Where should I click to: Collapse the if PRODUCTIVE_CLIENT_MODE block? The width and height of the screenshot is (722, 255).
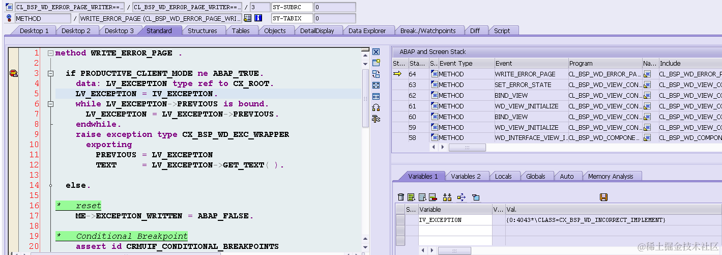coord(50,73)
